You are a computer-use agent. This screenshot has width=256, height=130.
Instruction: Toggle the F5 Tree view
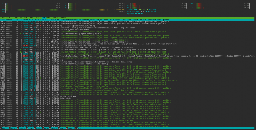pyautogui.click(x=37, y=128)
